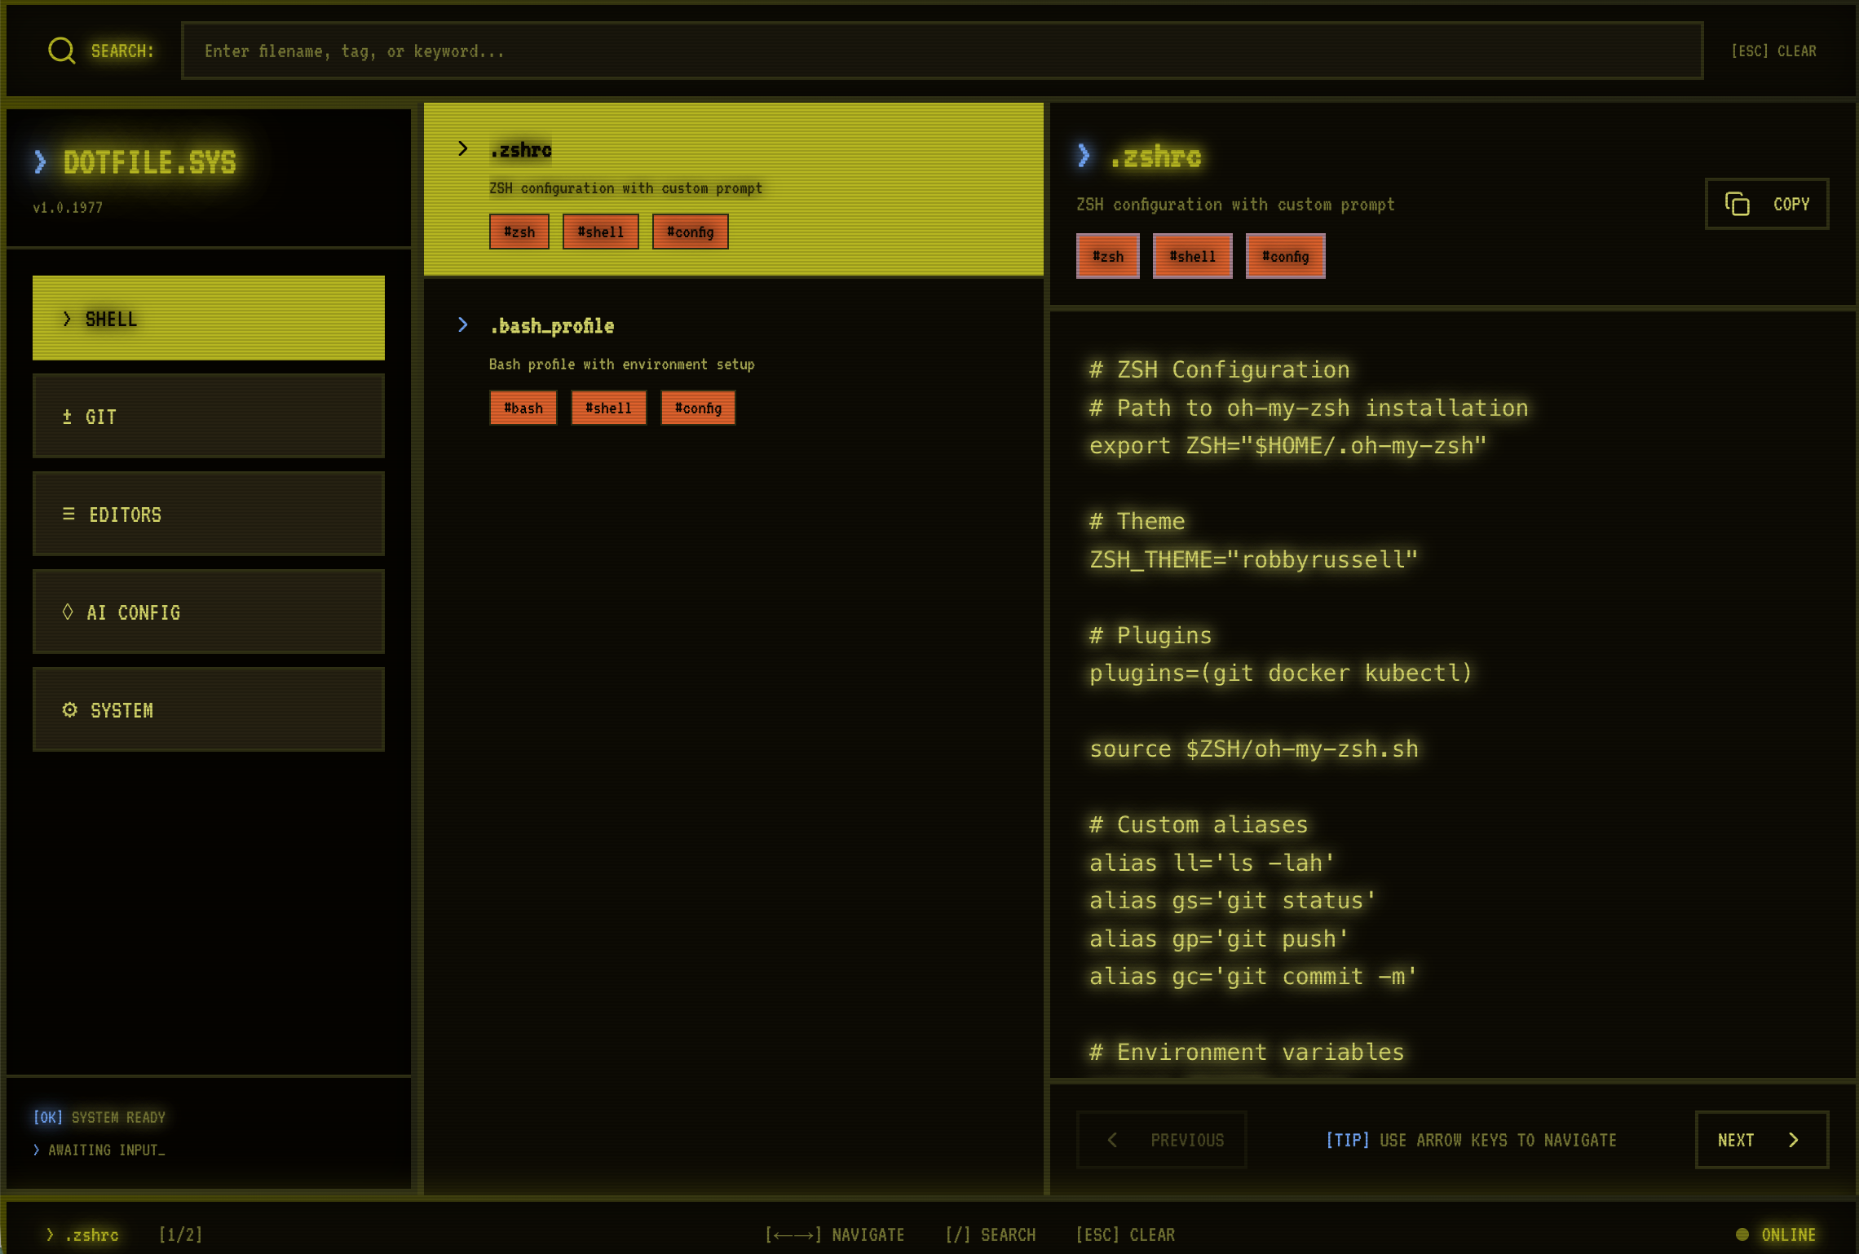
Task: Click the [1/2] page indicator
Action: coord(181,1234)
